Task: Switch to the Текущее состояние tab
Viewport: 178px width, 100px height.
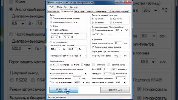Action: pos(120,11)
